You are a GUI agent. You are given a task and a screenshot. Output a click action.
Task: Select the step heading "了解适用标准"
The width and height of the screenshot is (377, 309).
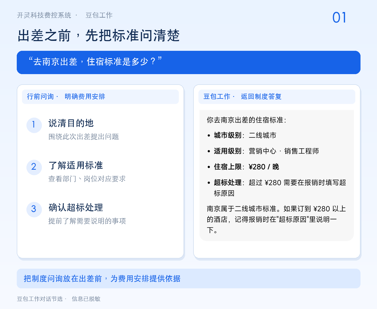pos(76,165)
